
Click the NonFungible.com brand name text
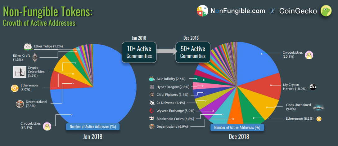pos(237,11)
